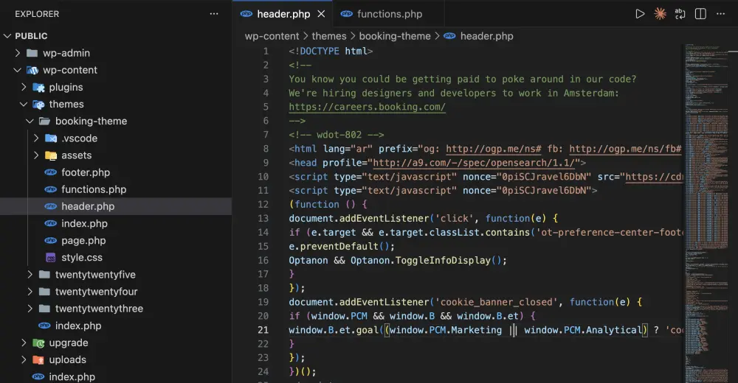
Task: Click the wp-admin folder icon
Action: pos(32,53)
